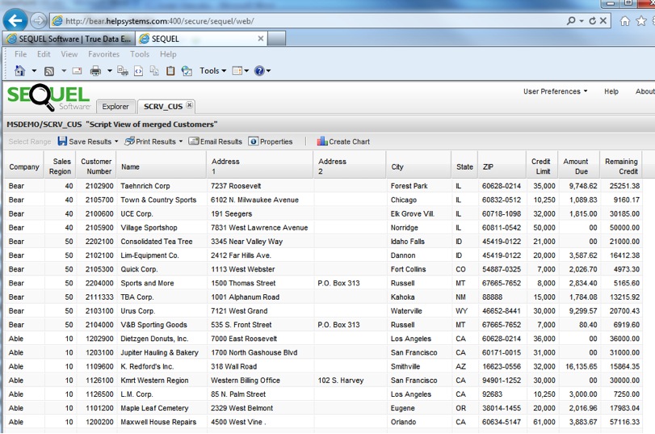Image resolution: width=655 pixels, height=434 pixels.
Task: Click the RSS feeds icon in the command bar
Action: (49, 71)
